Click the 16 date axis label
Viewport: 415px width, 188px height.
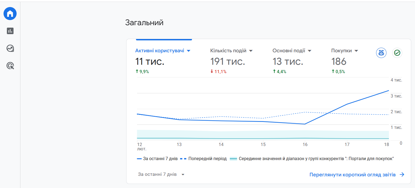tap(305, 145)
